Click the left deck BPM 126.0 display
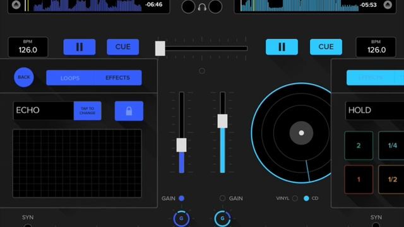The image size is (404, 227). click(28, 47)
